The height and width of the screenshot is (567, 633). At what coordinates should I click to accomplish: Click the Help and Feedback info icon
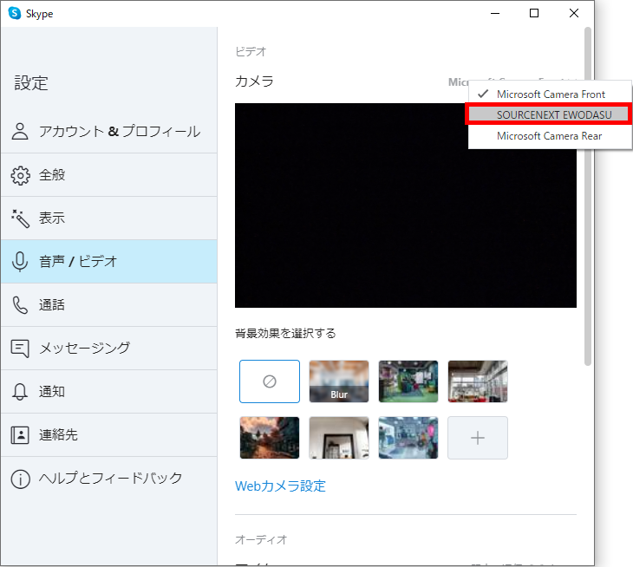pos(20,479)
